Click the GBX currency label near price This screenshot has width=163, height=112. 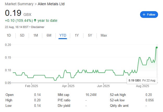click(27, 15)
